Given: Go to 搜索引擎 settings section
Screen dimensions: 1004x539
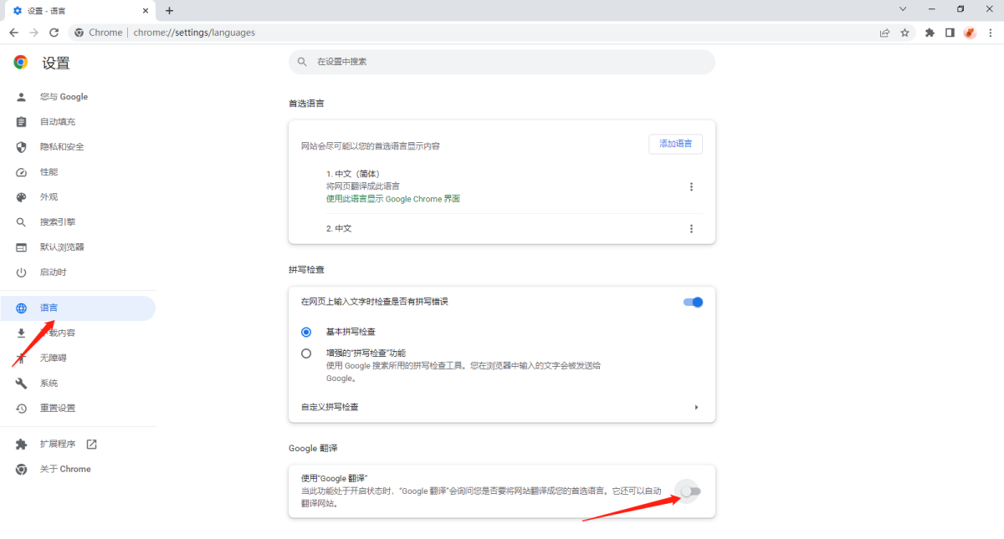Looking at the screenshot, I should (x=58, y=222).
